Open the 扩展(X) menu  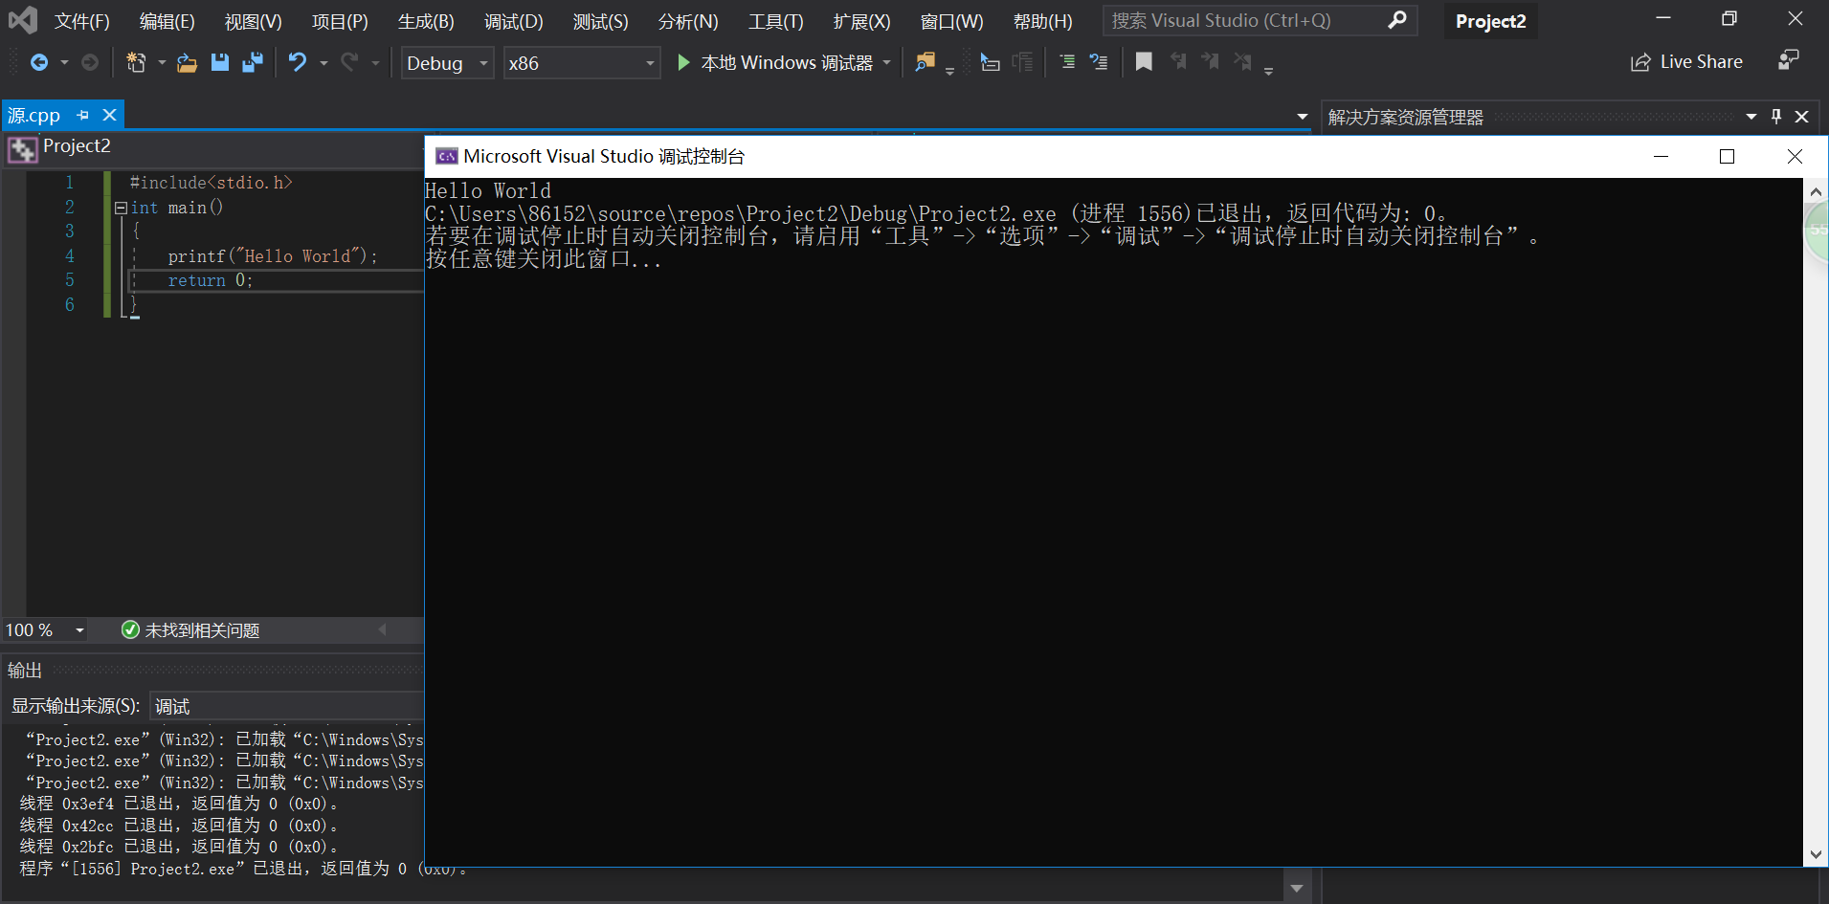[862, 21]
